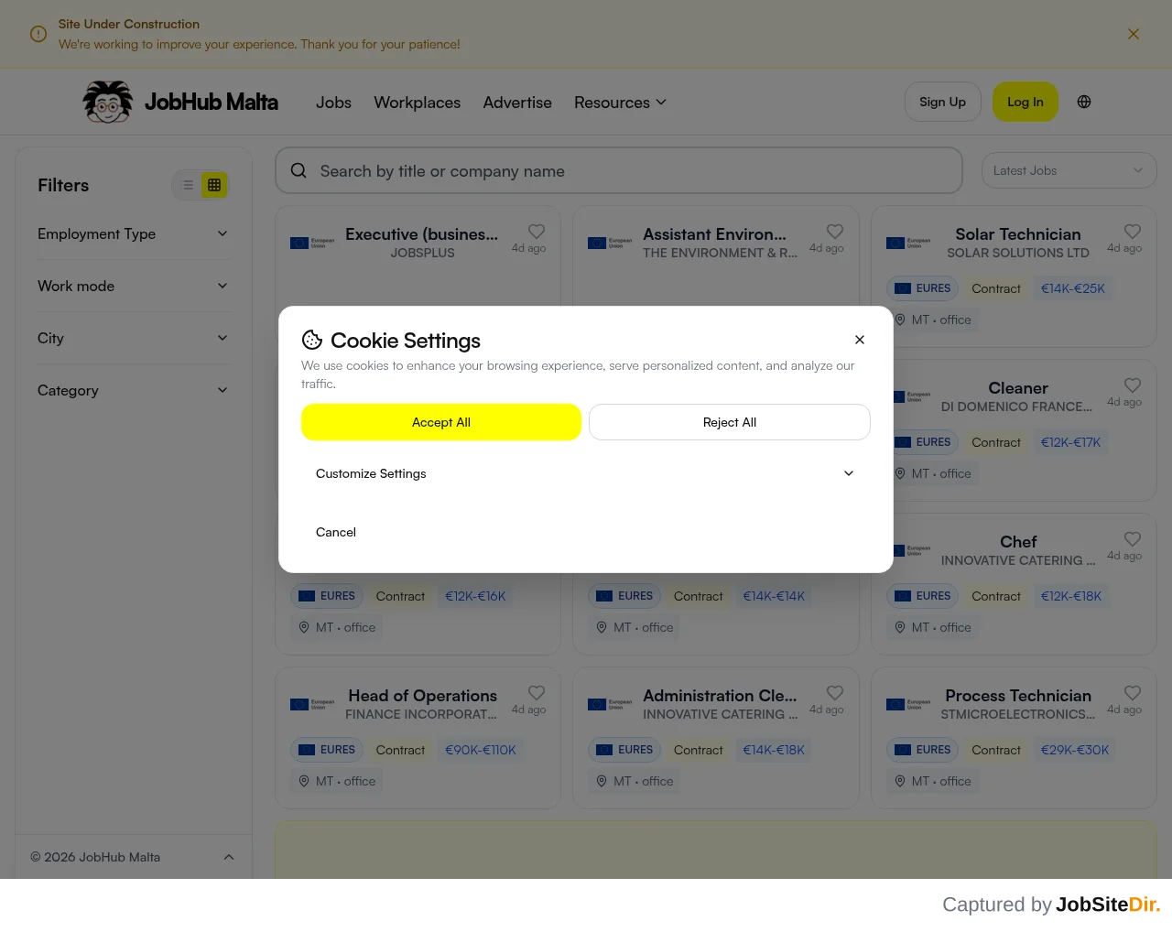
Task: Open the Process Technician job title
Action: tap(1018, 696)
